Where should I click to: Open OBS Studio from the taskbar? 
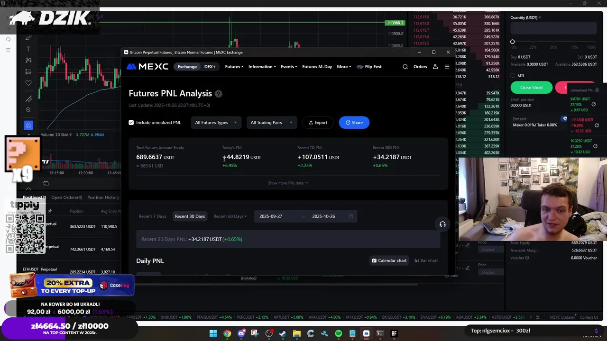(x=269, y=333)
